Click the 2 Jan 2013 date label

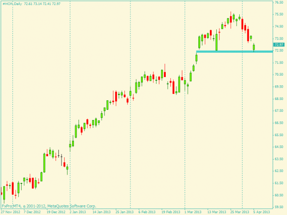coord(78,212)
